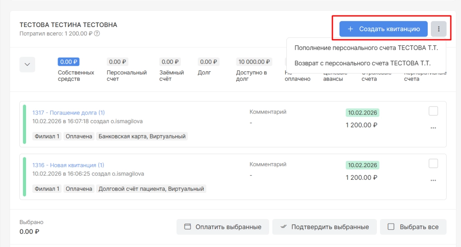Open receipt 1316 - Новая квитанция (1)
Image resolution: width=461 pixels, height=247 pixels.
click(x=68, y=165)
